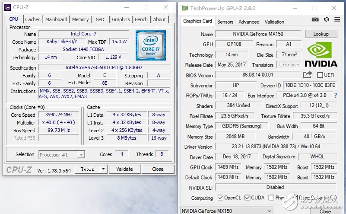Switch to the Bench tab
This screenshot has width=346, height=214.
(141, 19)
